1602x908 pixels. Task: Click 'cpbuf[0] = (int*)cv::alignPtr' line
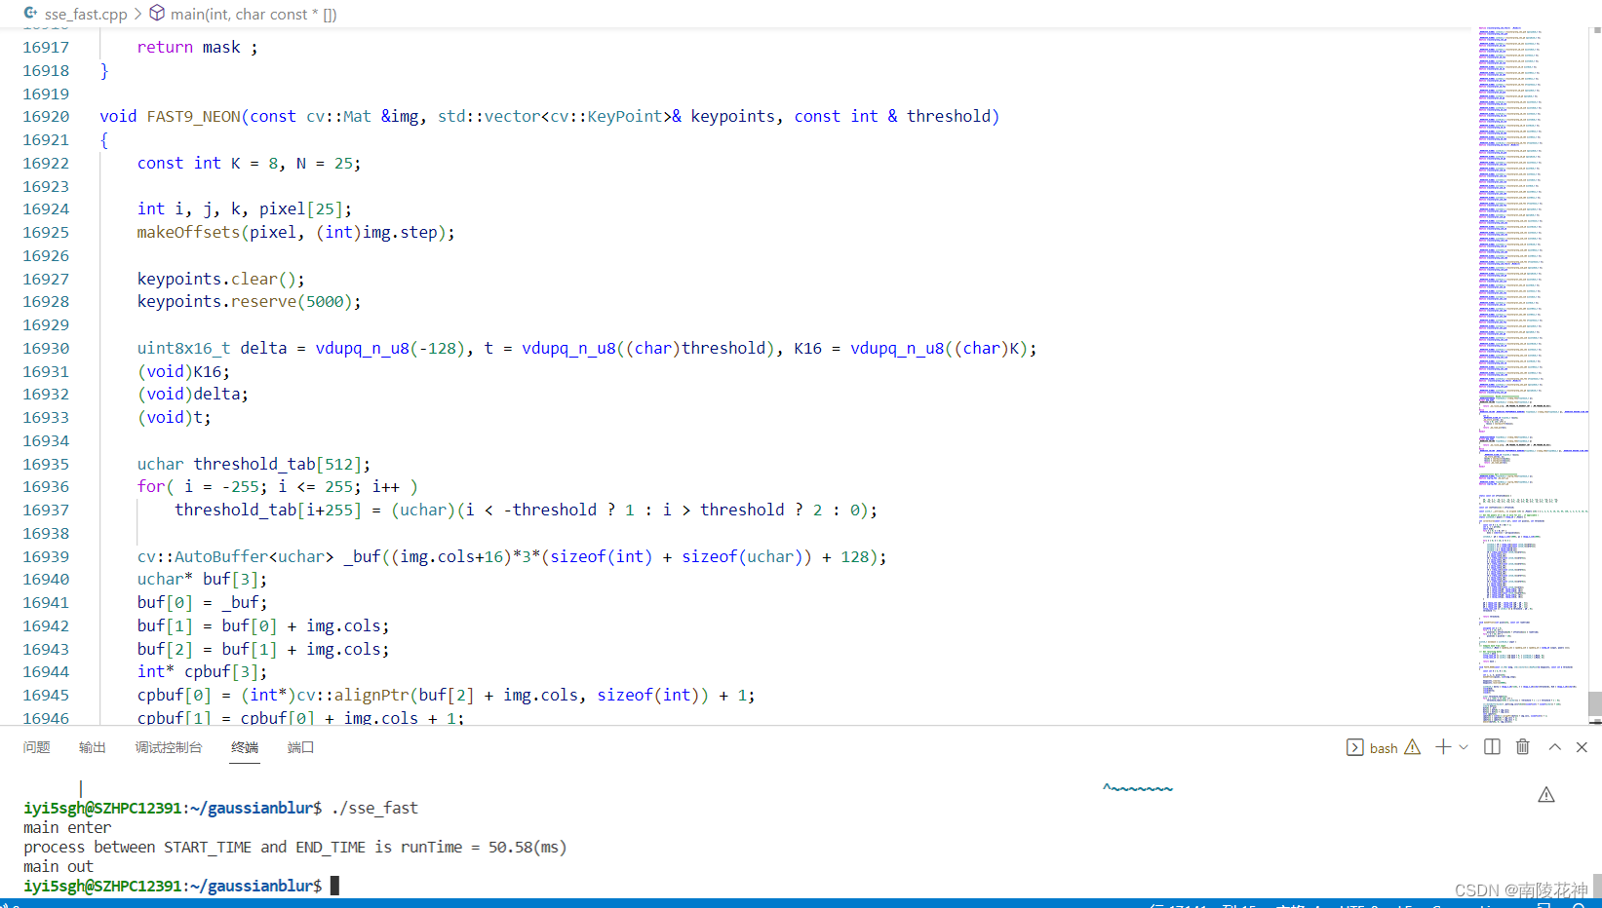point(446,695)
